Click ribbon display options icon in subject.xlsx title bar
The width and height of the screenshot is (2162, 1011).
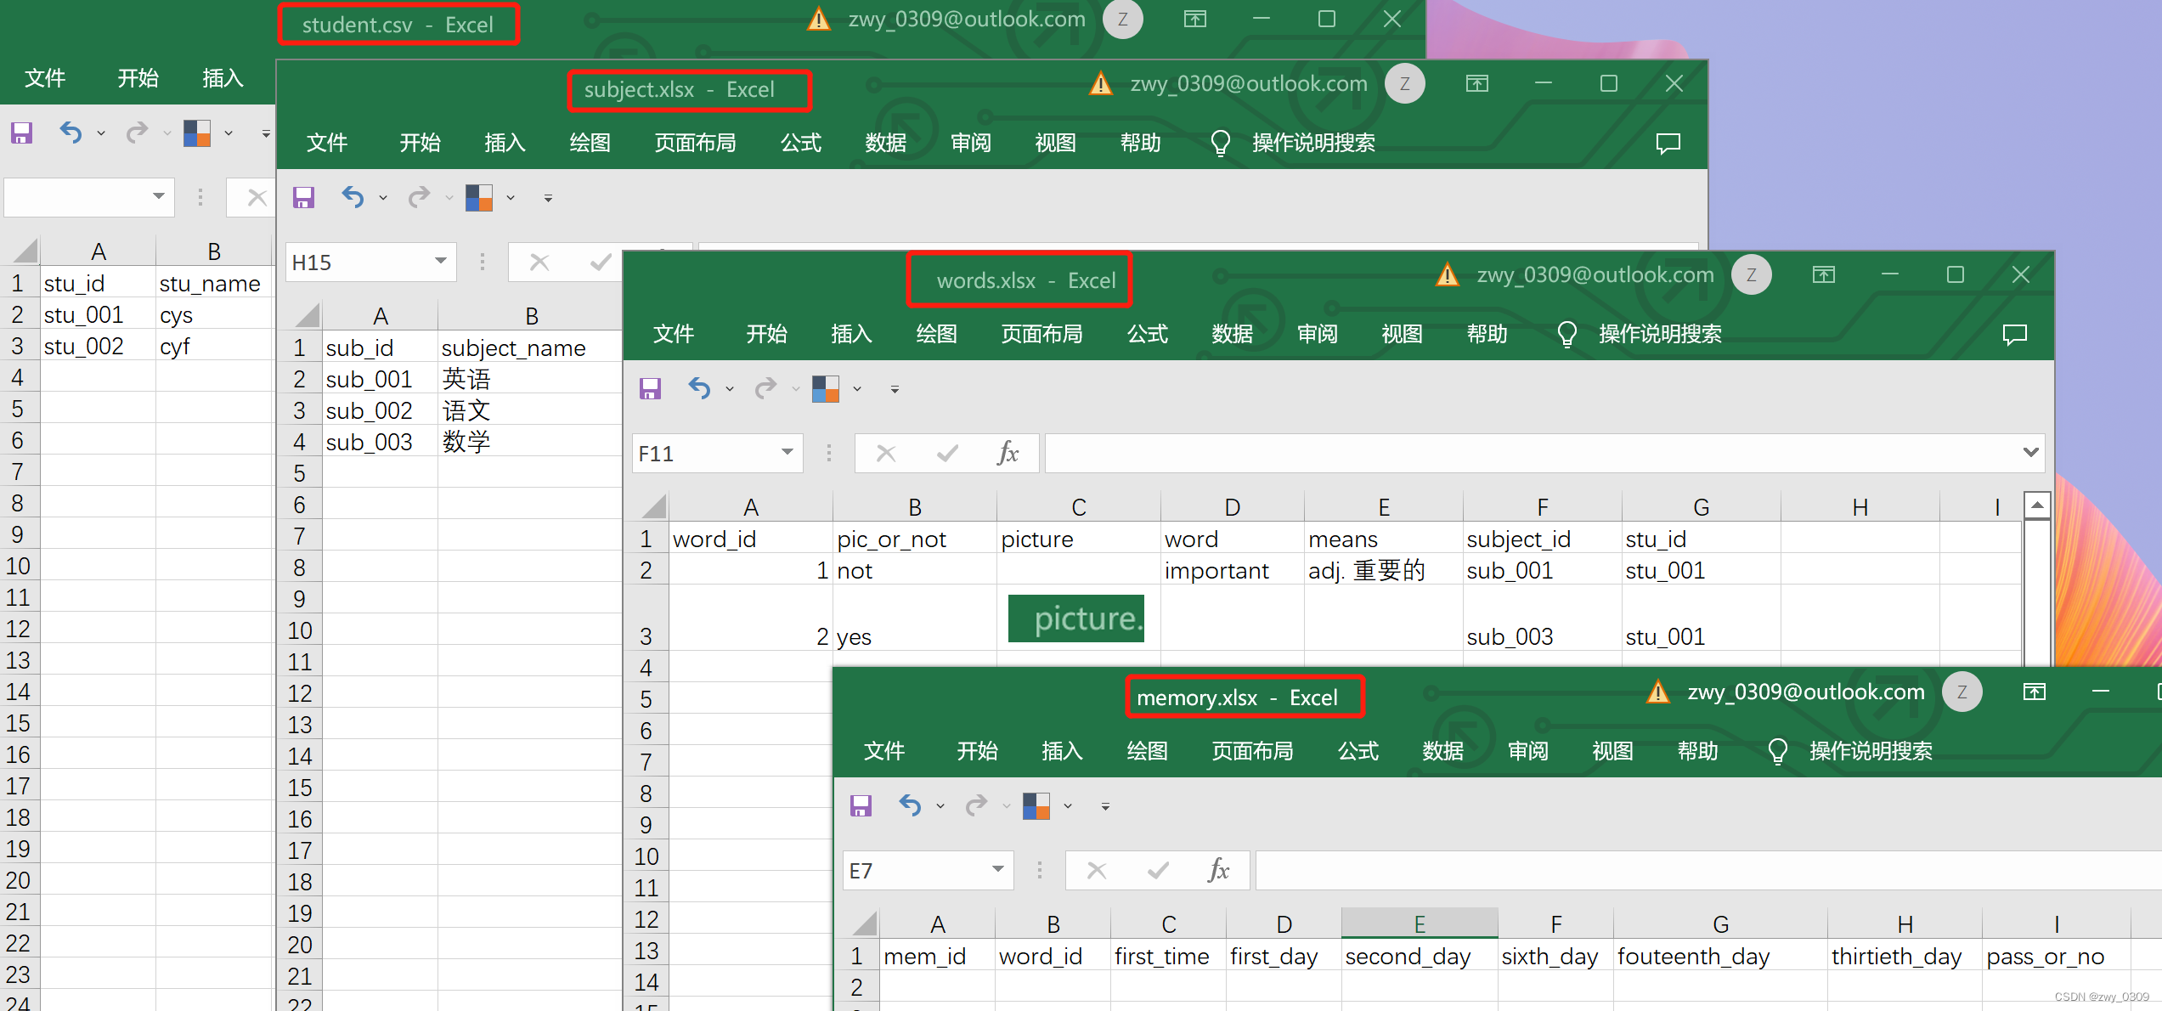(x=1477, y=83)
